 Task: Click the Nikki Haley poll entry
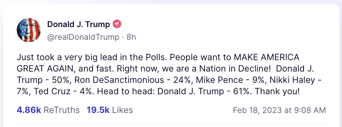[x=292, y=80]
